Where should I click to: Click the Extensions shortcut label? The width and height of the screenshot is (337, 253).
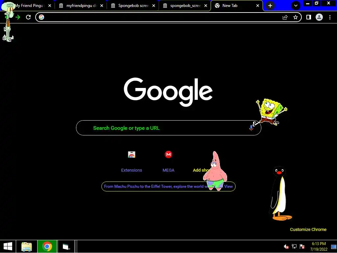click(132, 170)
